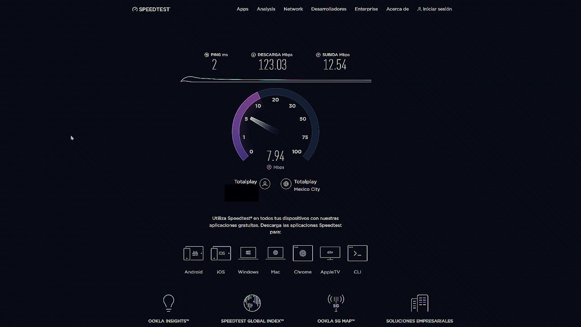Click the gauge's 100 mark

tap(296, 152)
